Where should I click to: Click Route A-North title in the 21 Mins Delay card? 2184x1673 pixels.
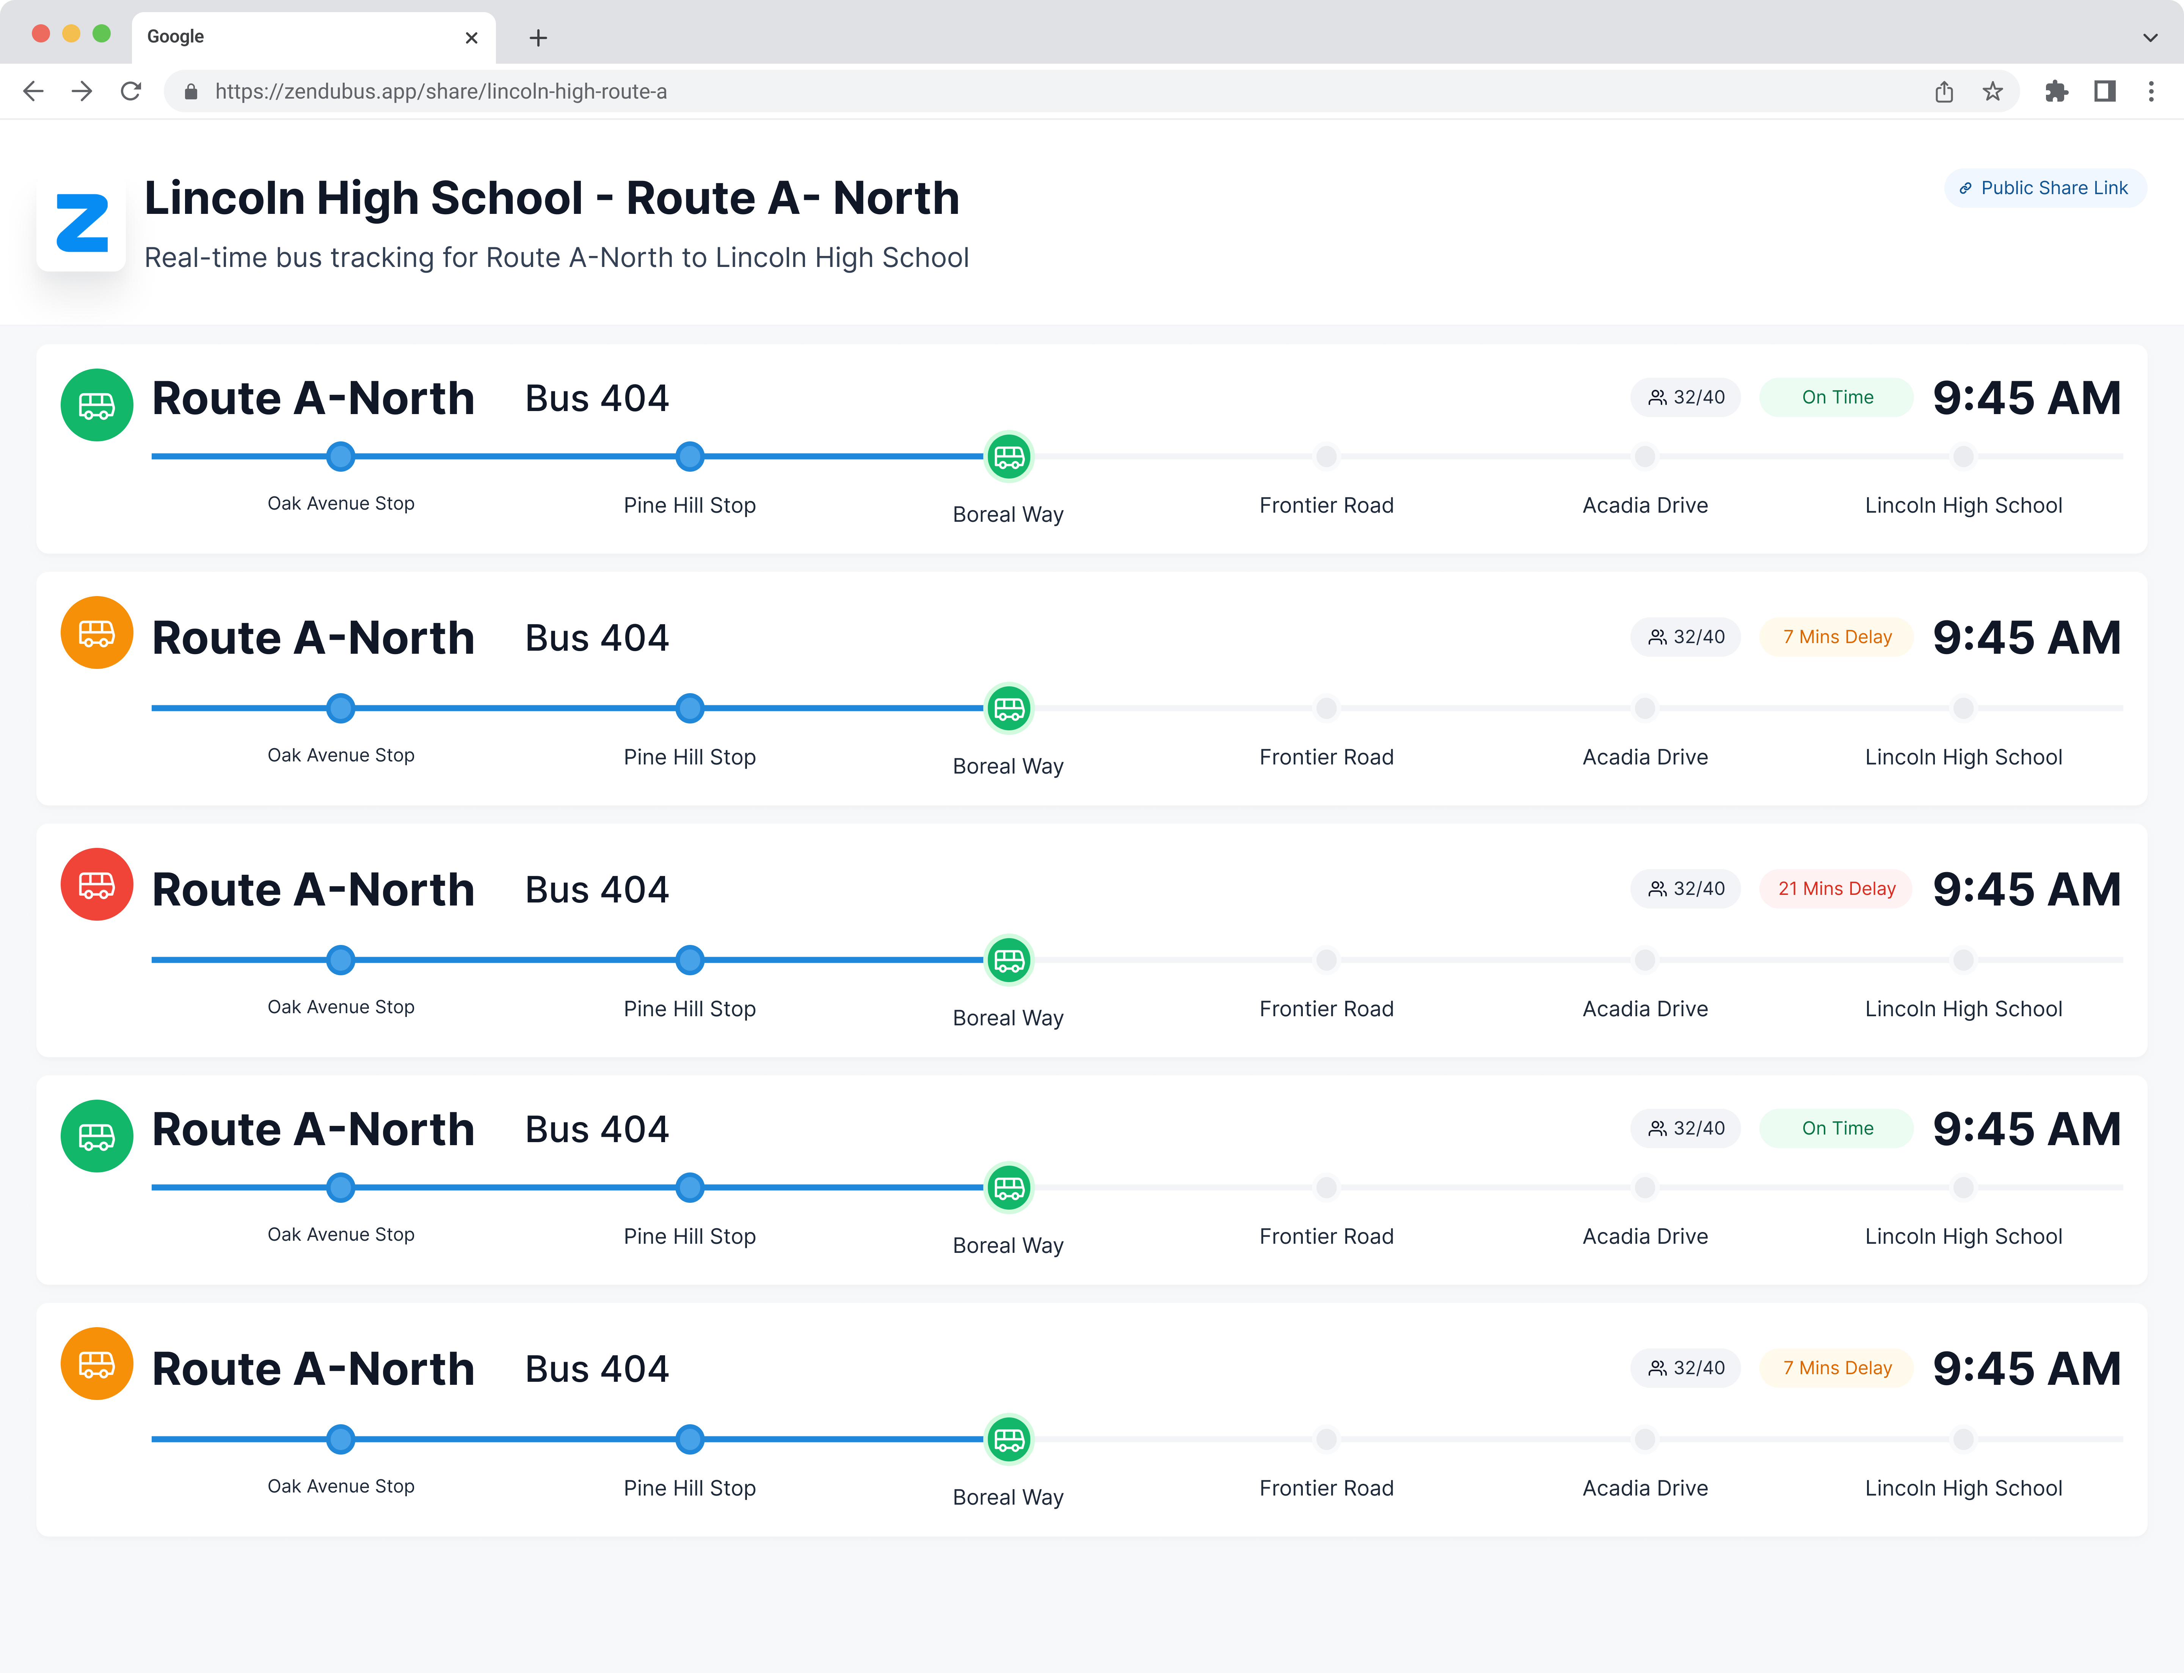click(x=313, y=889)
